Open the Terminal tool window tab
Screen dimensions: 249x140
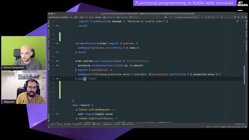click(x=97, y=124)
